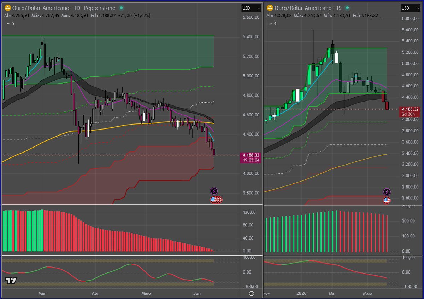Open the US flag economic event in 1S chart
Screen dimensions: 424x299
point(387,200)
